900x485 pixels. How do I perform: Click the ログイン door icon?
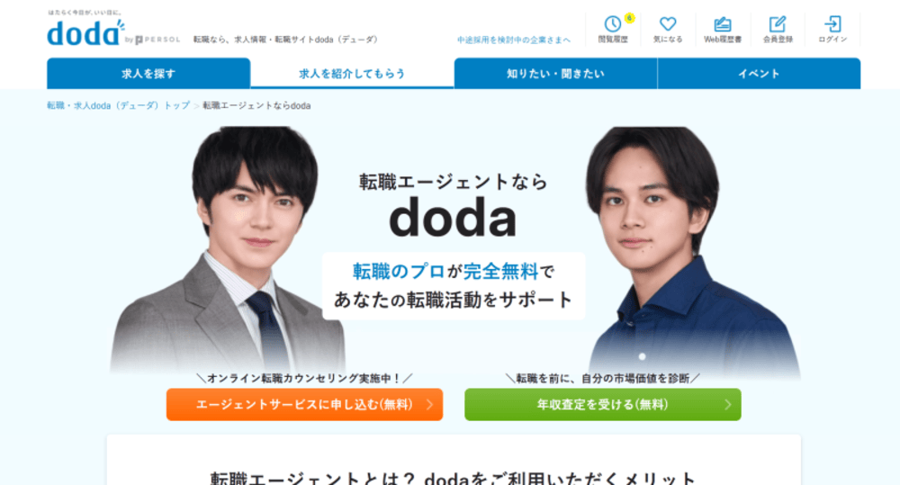(x=832, y=24)
